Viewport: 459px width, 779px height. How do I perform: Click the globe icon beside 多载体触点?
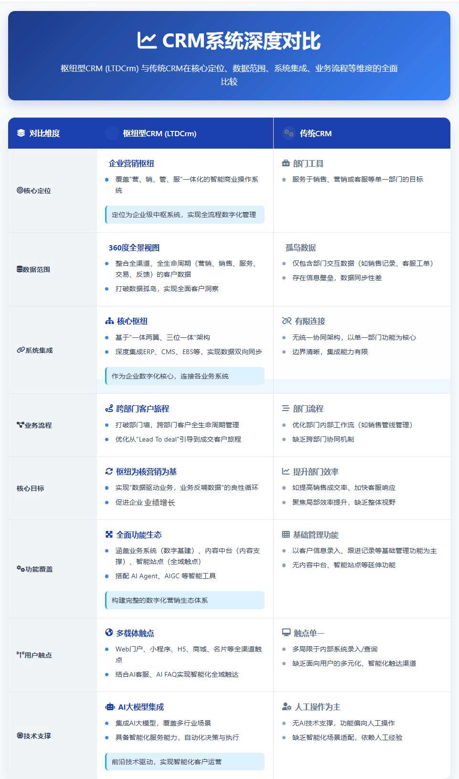pyautogui.click(x=109, y=633)
